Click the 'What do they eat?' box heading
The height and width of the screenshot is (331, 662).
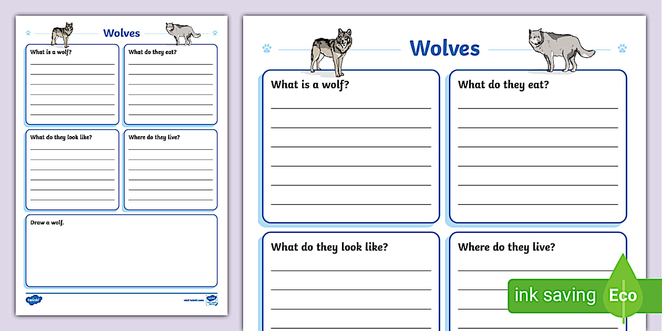pos(504,84)
